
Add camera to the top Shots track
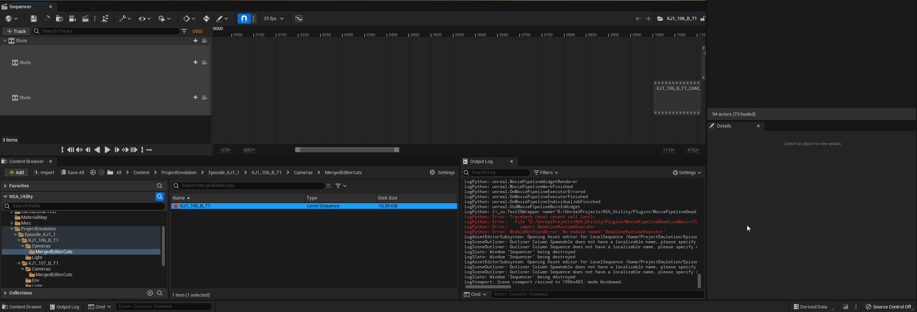pos(204,41)
